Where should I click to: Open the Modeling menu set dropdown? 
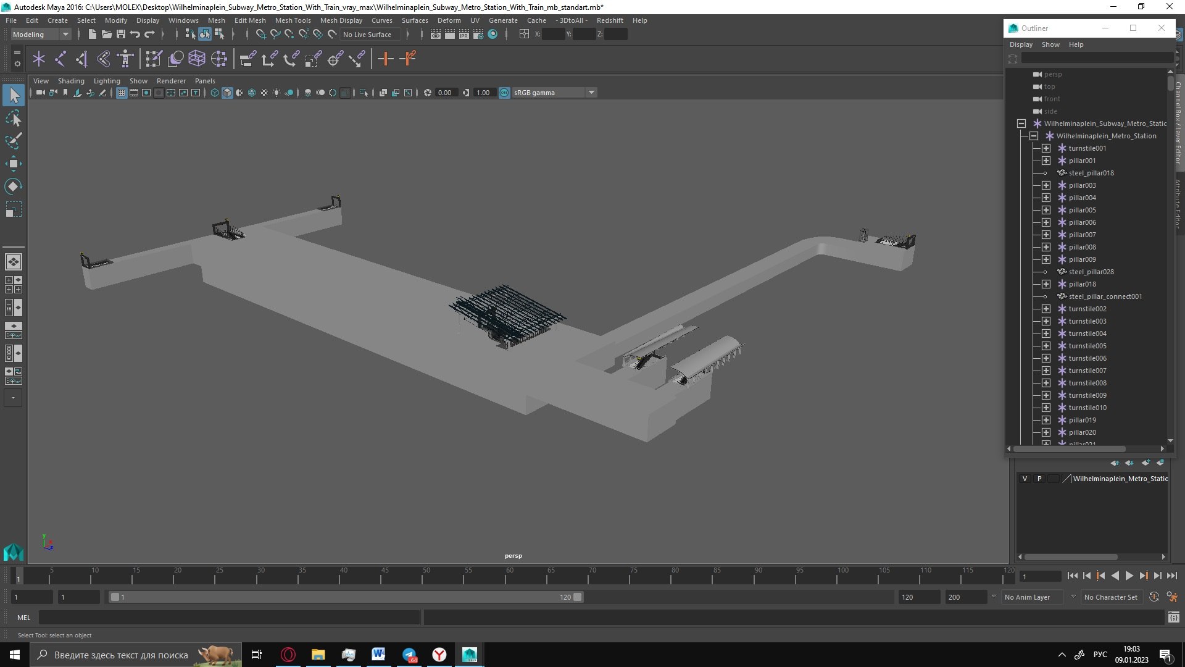[x=41, y=35]
